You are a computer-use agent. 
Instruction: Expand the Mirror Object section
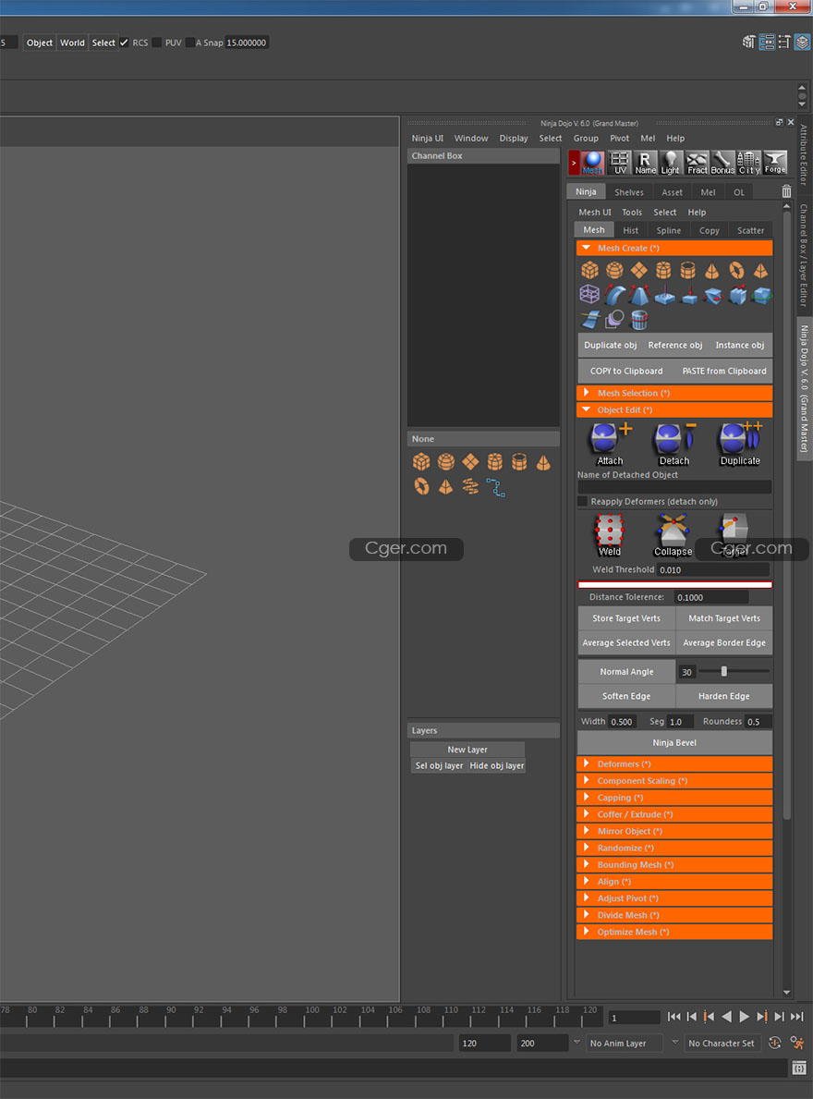[x=674, y=831]
